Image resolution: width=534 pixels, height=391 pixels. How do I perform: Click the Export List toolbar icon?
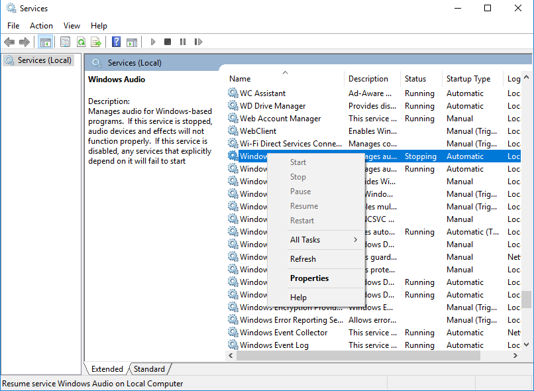[96, 42]
